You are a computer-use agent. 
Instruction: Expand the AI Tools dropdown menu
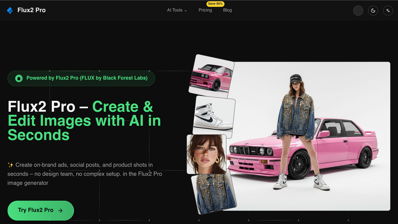(177, 10)
